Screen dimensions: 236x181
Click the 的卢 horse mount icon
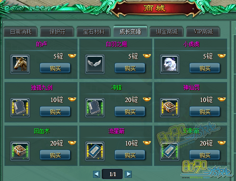coord(20,64)
